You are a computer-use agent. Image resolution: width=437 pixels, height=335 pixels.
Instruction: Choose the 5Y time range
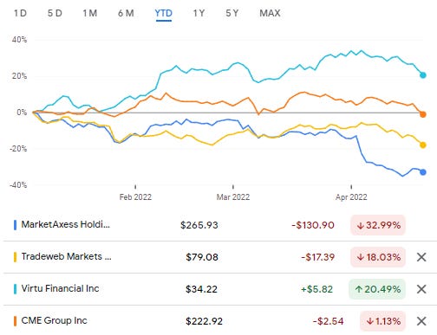[232, 13]
